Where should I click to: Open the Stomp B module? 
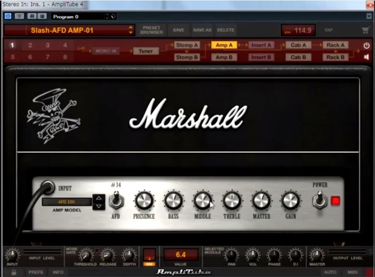(x=187, y=57)
